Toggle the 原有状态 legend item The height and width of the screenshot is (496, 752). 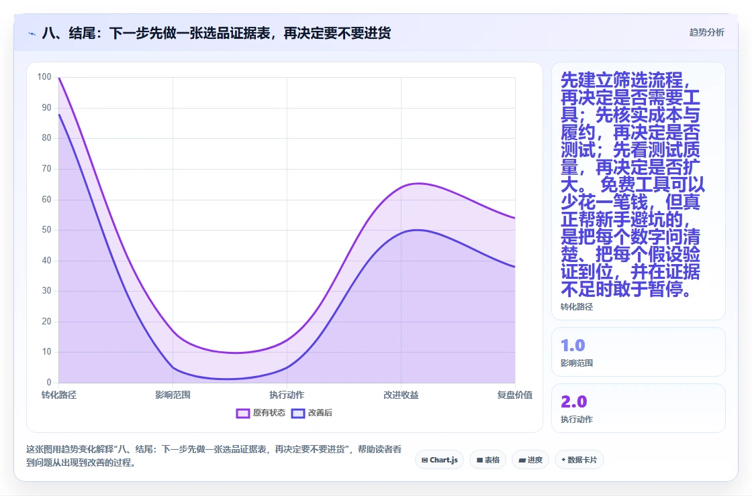tap(261, 413)
